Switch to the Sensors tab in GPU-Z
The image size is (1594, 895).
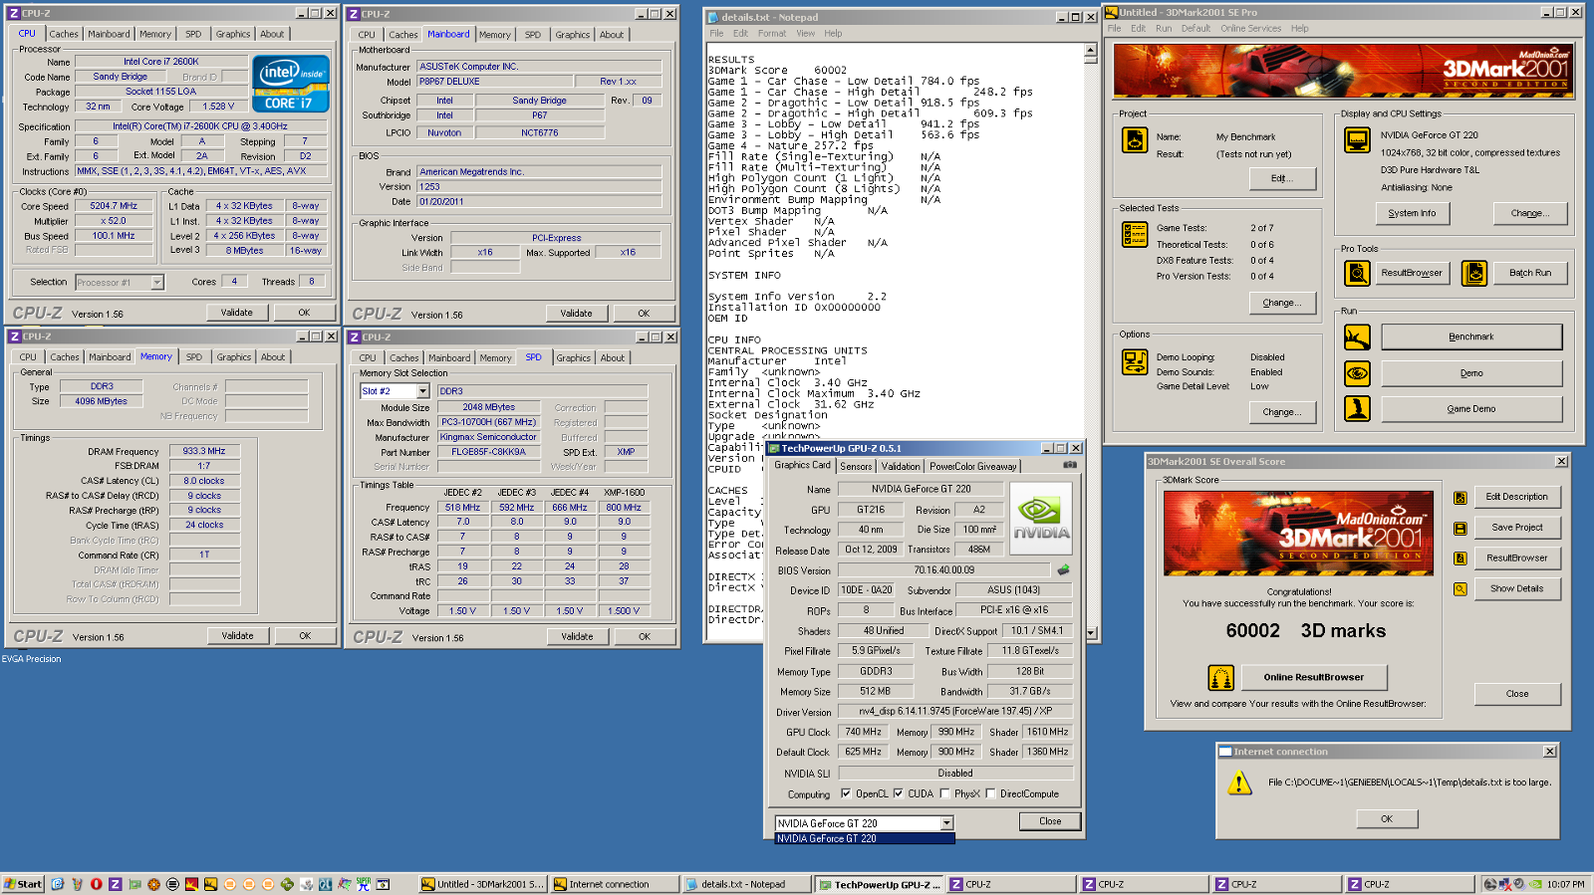pyautogui.click(x=856, y=466)
